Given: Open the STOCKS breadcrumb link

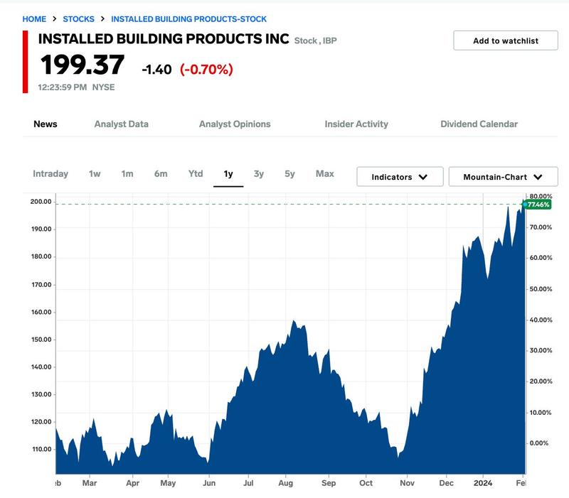Looking at the screenshot, I should [x=78, y=19].
